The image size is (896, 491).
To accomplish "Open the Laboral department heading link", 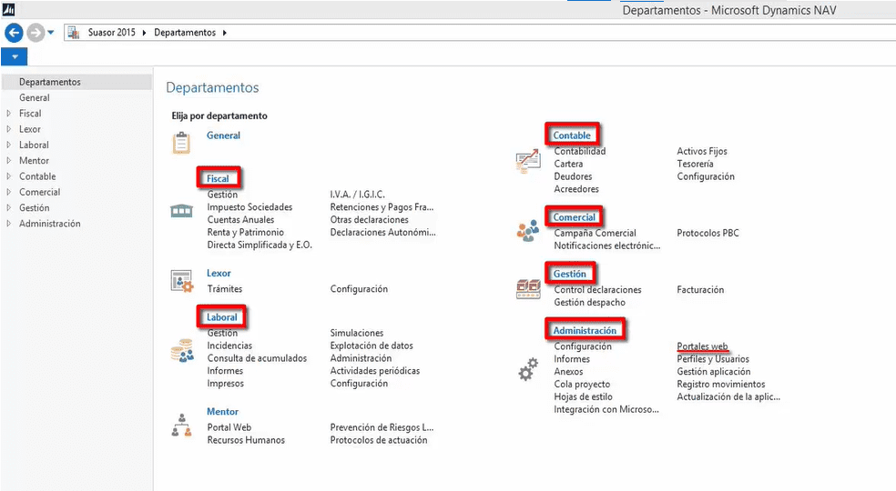I will pos(221,317).
